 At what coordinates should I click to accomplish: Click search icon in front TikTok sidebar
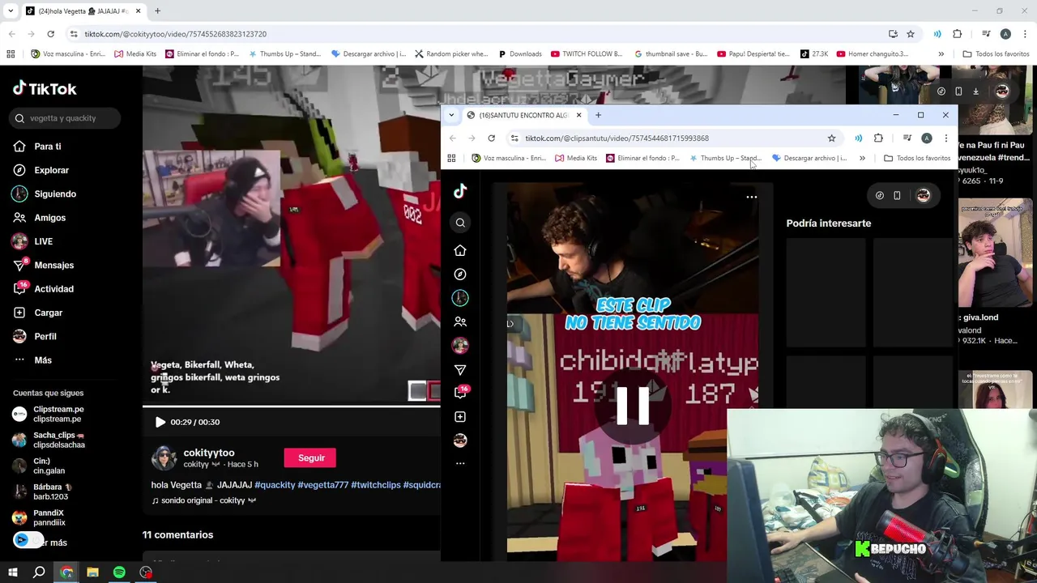(x=460, y=223)
